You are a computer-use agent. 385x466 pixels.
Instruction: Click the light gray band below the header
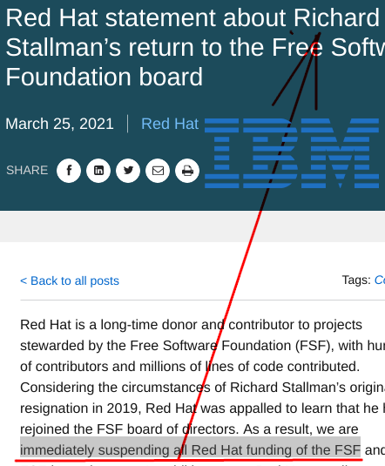(x=192, y=226)
